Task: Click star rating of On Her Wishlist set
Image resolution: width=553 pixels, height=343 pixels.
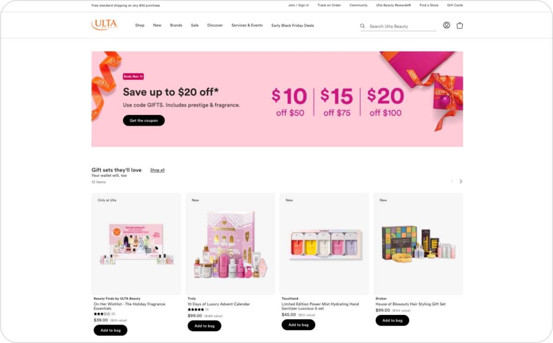Action: pos(102,314)
